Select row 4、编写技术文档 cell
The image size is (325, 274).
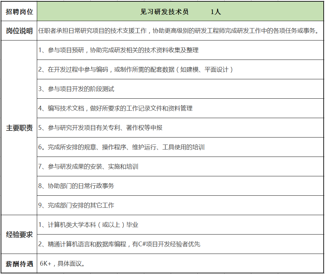(x=180, y=108)
